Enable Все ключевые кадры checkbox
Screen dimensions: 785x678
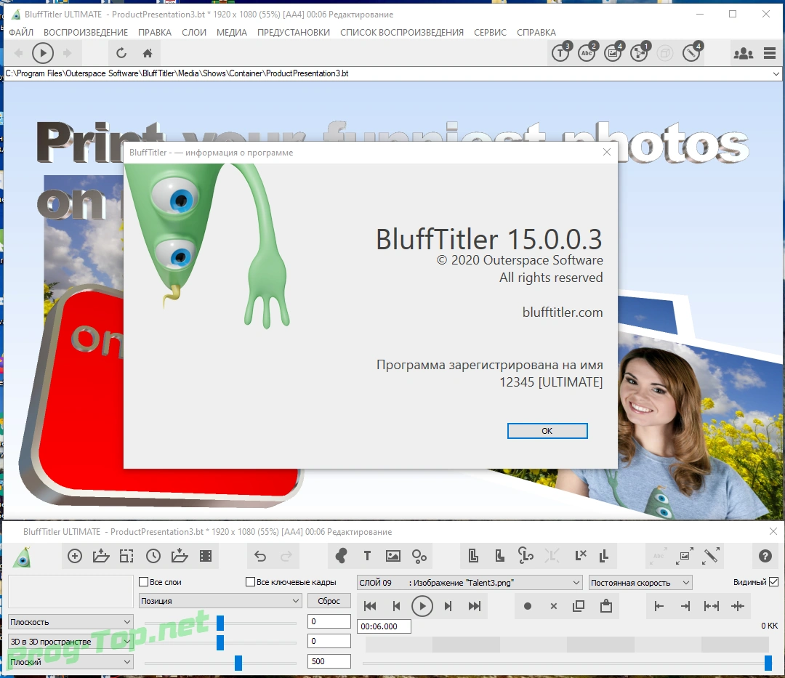(x=250, y=582)
